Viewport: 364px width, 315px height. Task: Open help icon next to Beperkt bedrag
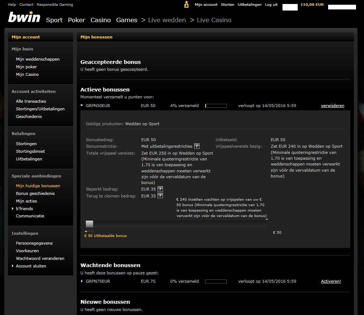tap(160, 189)
